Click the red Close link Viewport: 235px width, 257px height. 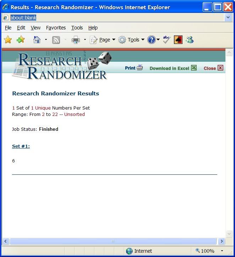pos(210,68)
